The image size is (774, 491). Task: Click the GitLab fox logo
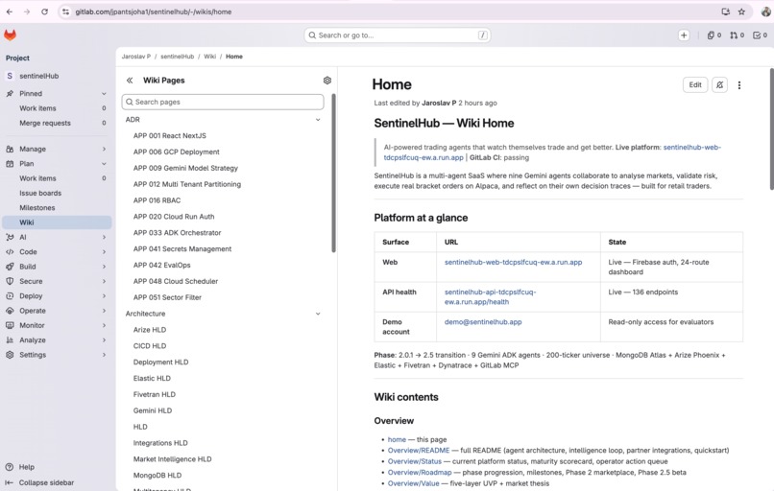click(x=10, y=35)
